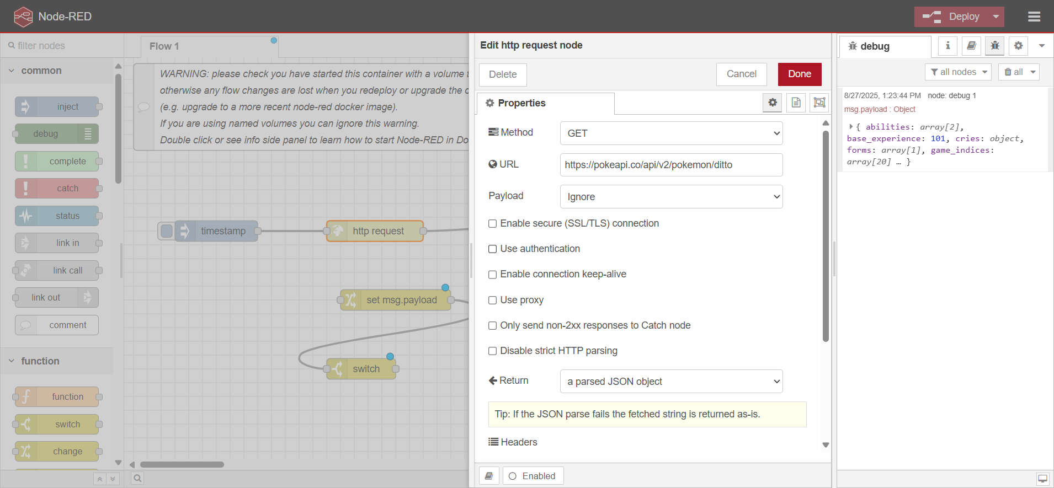Screen dimensions: 1054x488
Task: Click the timestamp inject trigger button
Action: click(x=166, y=230)
